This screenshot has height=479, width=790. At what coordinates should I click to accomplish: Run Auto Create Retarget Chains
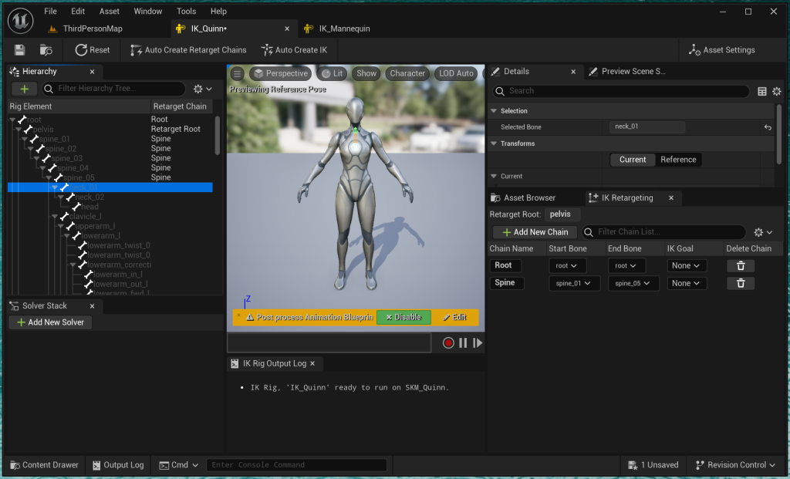[188, 50]
